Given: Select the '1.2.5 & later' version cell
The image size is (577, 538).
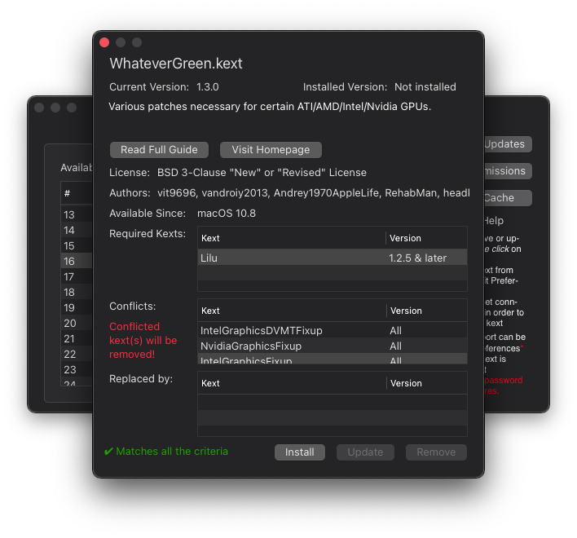Looking at the screenshot, I should [x=417, y=258].
